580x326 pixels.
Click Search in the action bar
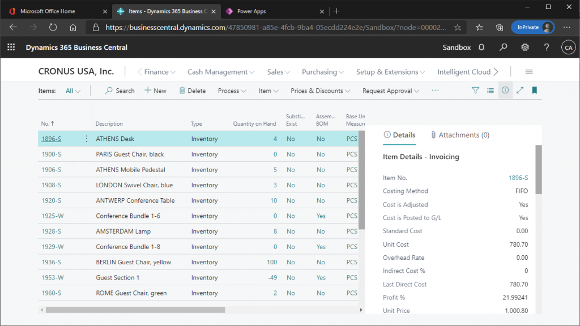point(120,91)
